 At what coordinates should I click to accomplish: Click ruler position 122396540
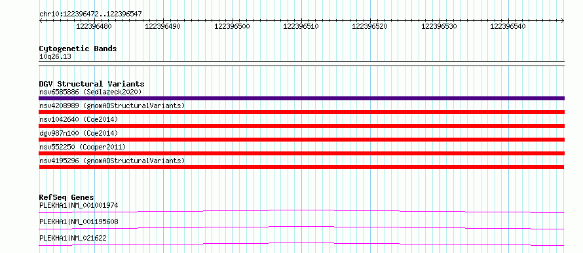508,26
